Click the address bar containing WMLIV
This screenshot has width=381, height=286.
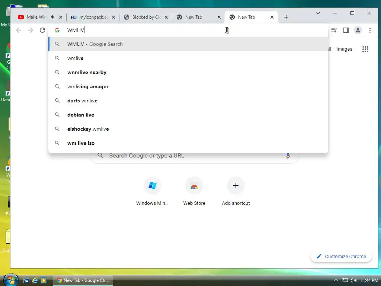point(188,30)
